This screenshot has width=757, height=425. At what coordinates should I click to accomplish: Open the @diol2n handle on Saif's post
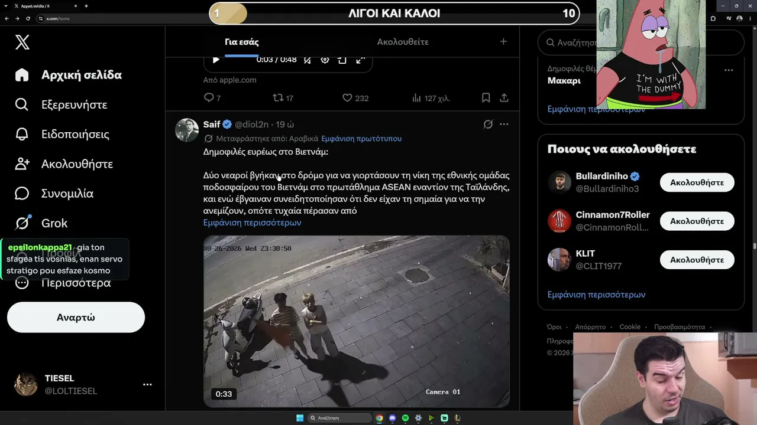click(x=253, y=125)
